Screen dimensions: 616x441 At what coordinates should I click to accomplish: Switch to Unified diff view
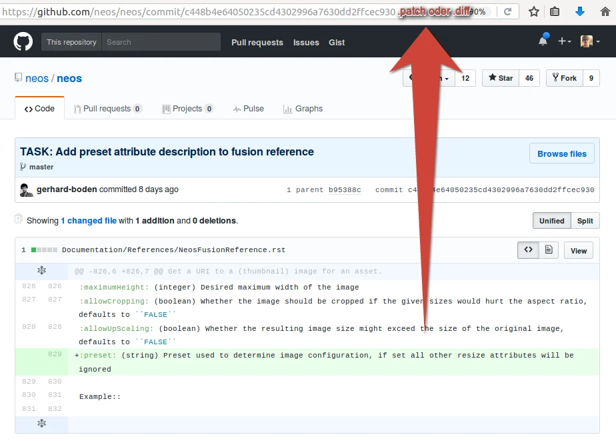551,221
